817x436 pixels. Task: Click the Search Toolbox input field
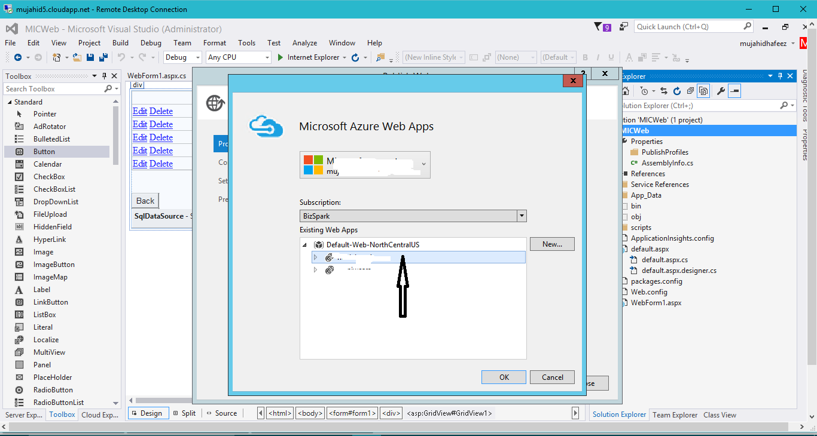click(x=54, y=88)
